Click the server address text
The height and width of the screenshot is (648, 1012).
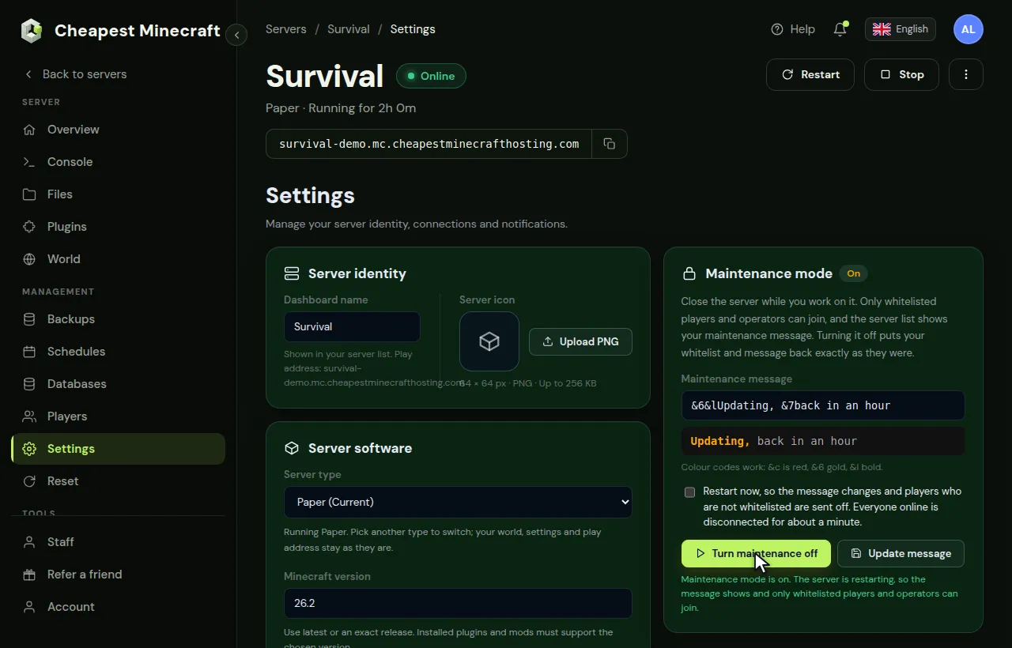(429, 144)
